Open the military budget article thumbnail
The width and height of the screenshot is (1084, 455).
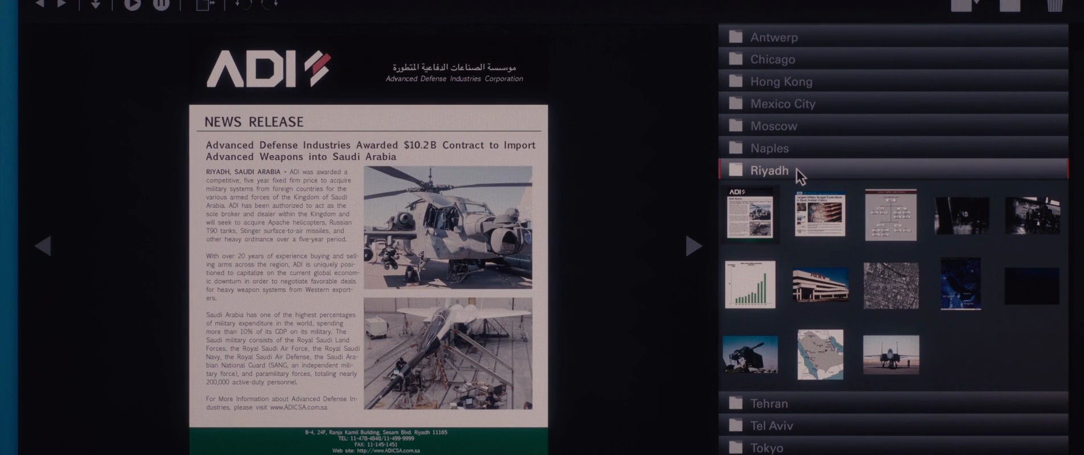pyautogui.click(x=820, y=214)
